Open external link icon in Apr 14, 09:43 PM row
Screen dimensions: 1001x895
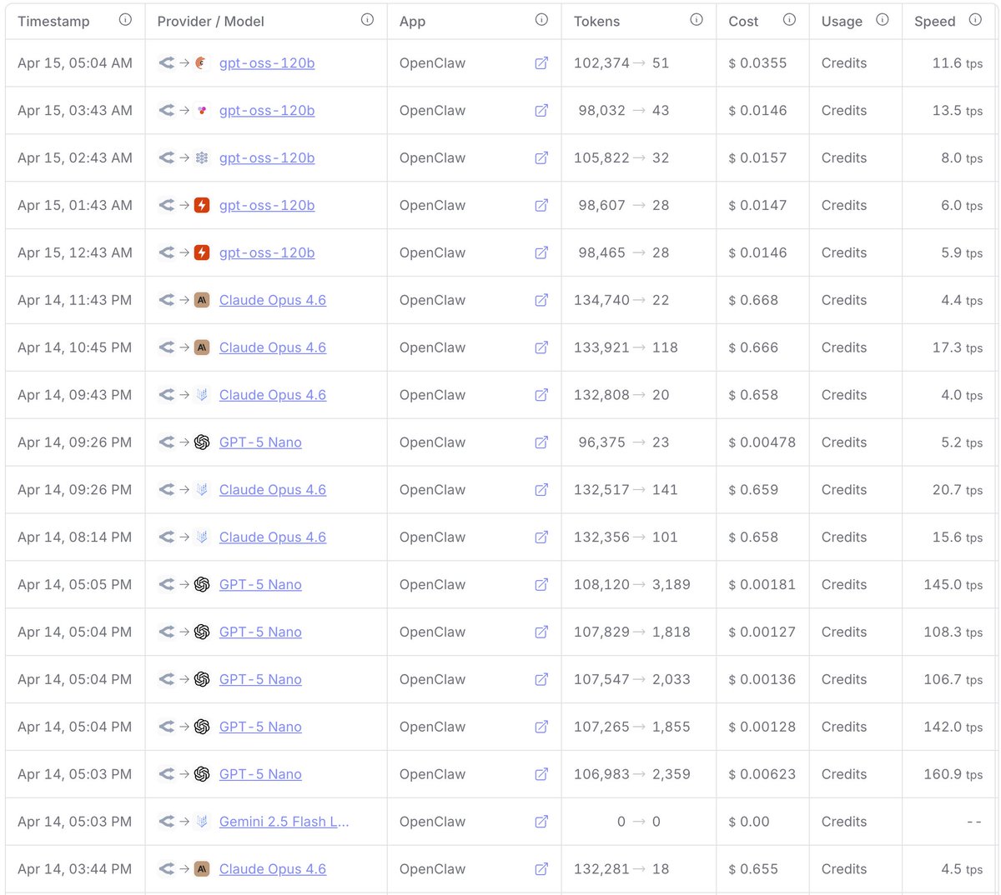pos(541,395)
